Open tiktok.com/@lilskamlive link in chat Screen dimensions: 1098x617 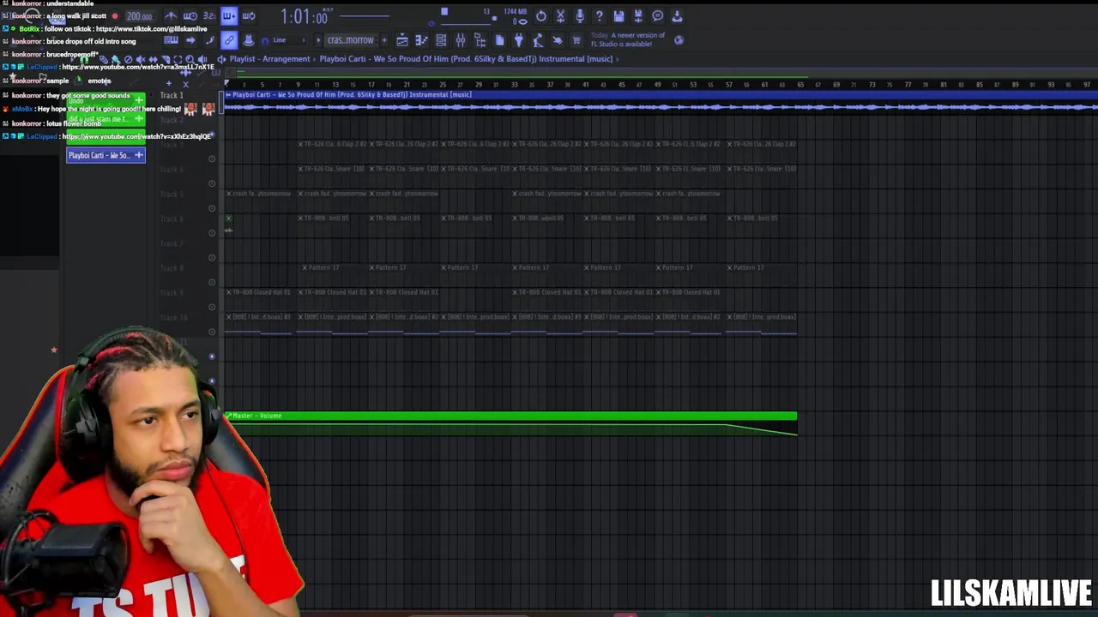click(151, 29)
